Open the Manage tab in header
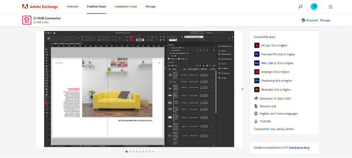The image size is (352, 158). coord(150,7)
